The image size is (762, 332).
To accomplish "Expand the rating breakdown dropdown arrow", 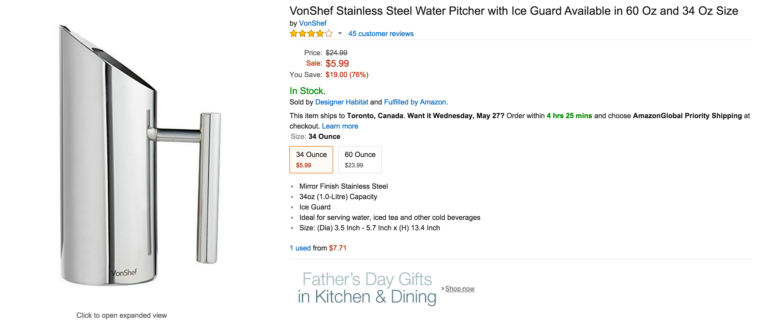I will pyautogui.click(x=340, y=33).
